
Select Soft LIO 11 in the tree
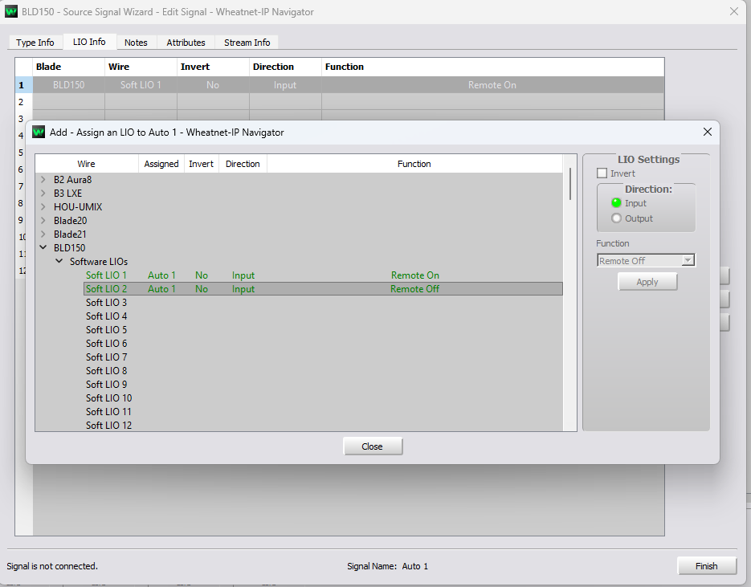pyautogui.click(x=108, y=412)
